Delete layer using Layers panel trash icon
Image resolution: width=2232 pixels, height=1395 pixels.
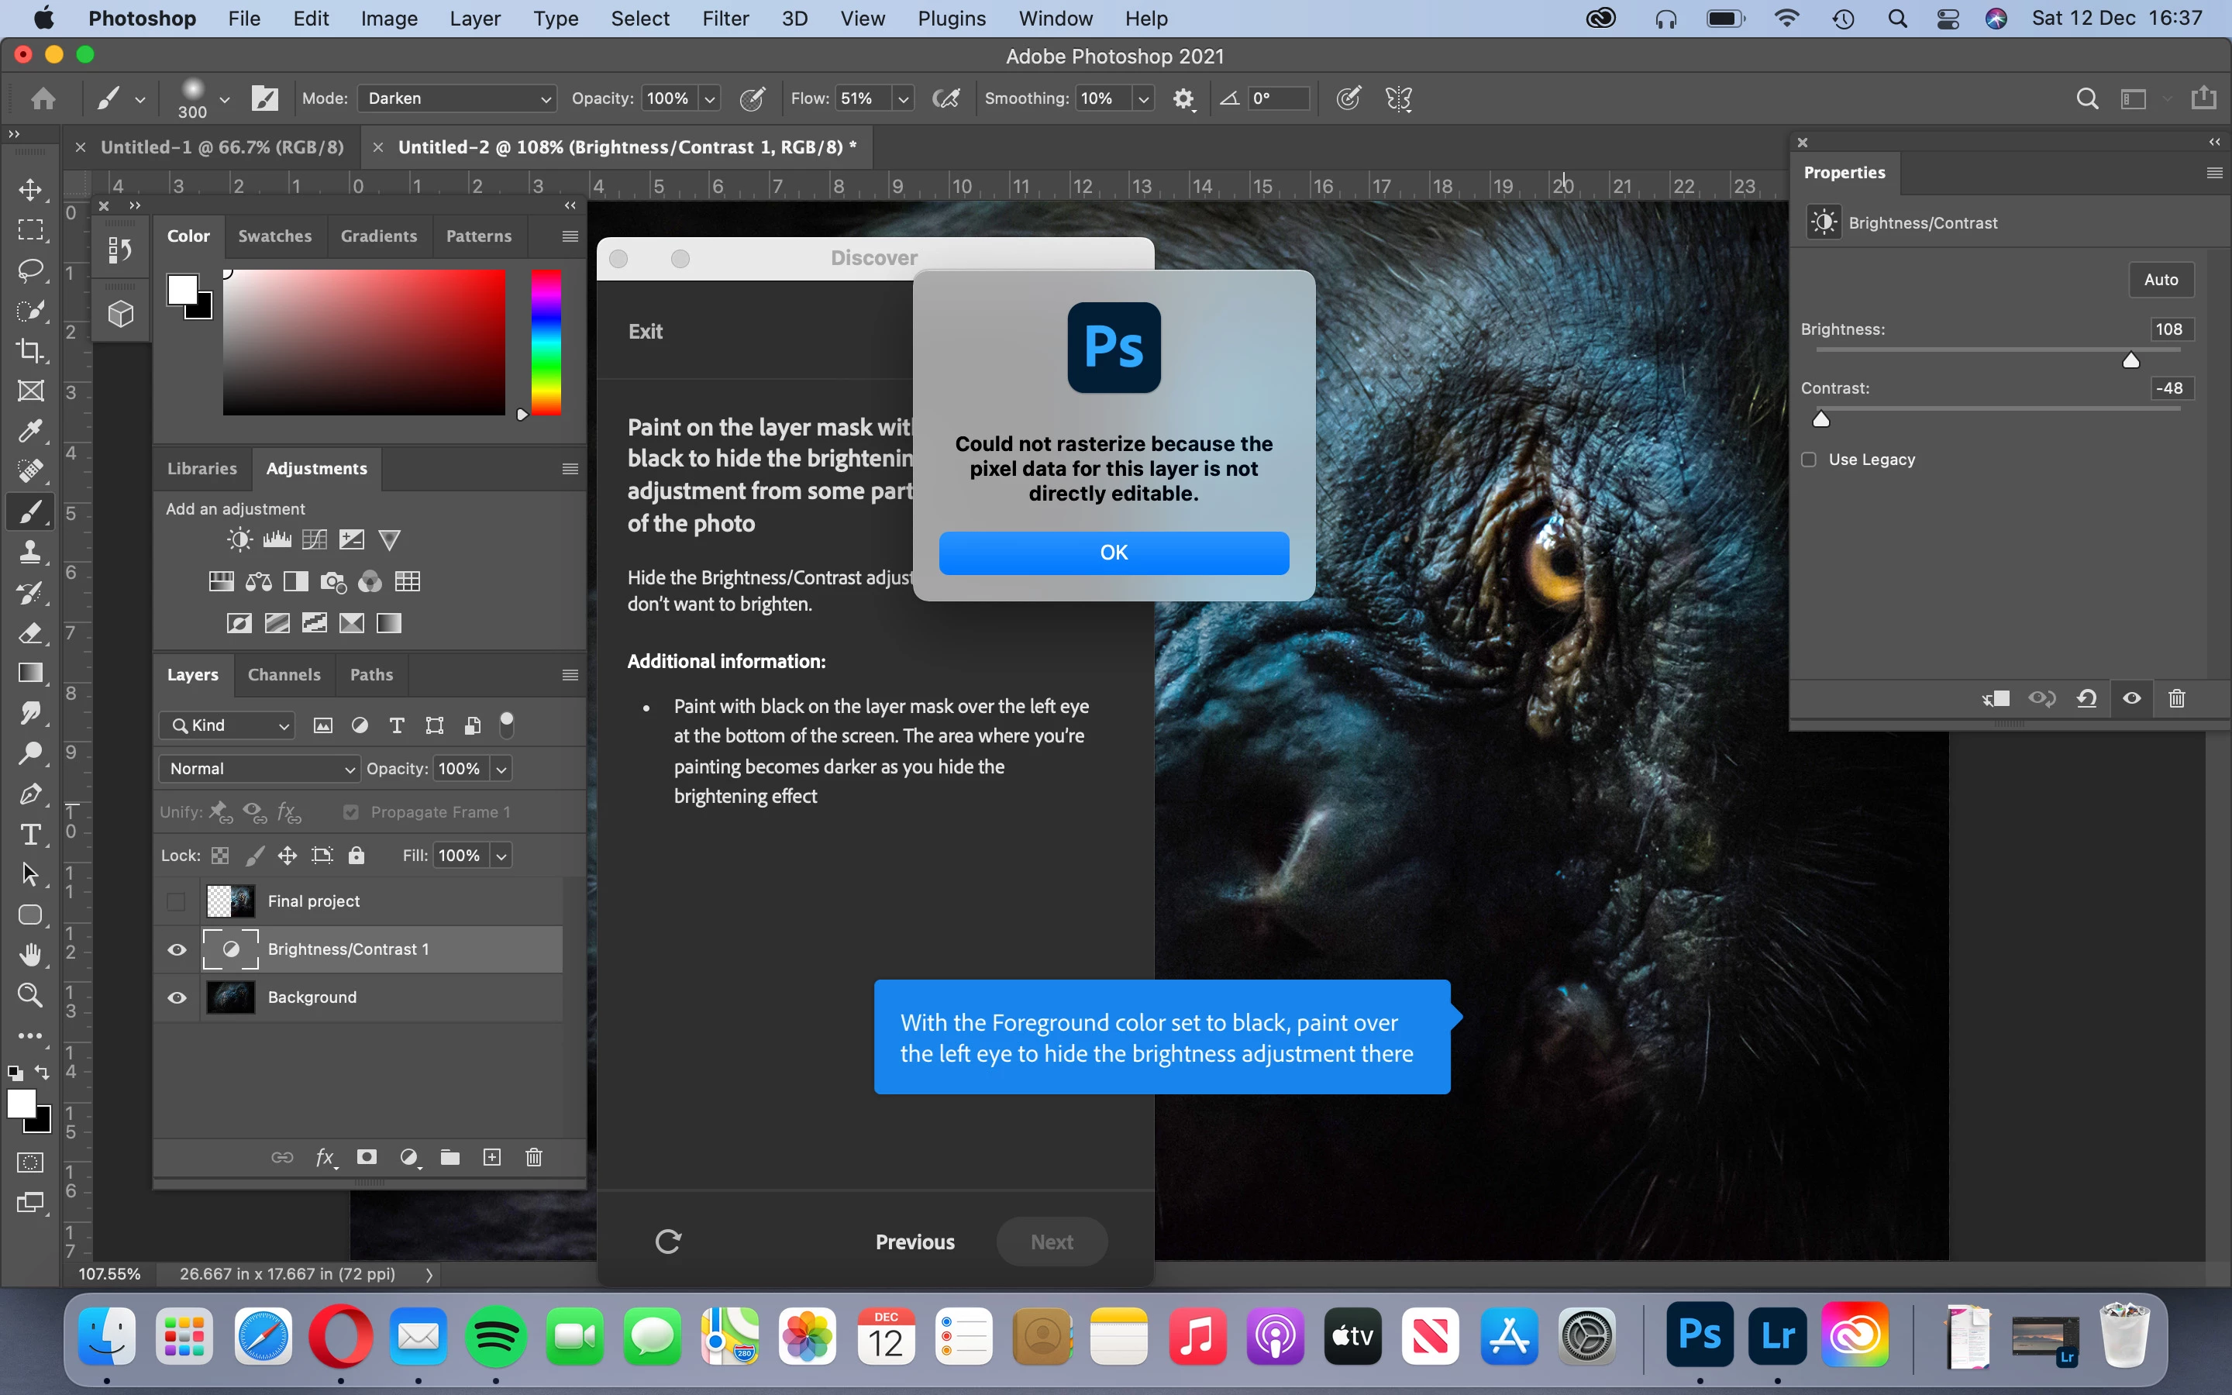click(x=533, y=1157)
